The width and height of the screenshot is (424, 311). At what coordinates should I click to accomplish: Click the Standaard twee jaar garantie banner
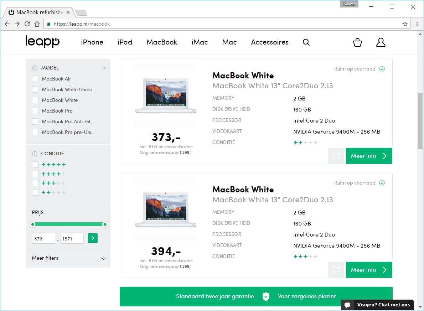(x=256, y=297)
